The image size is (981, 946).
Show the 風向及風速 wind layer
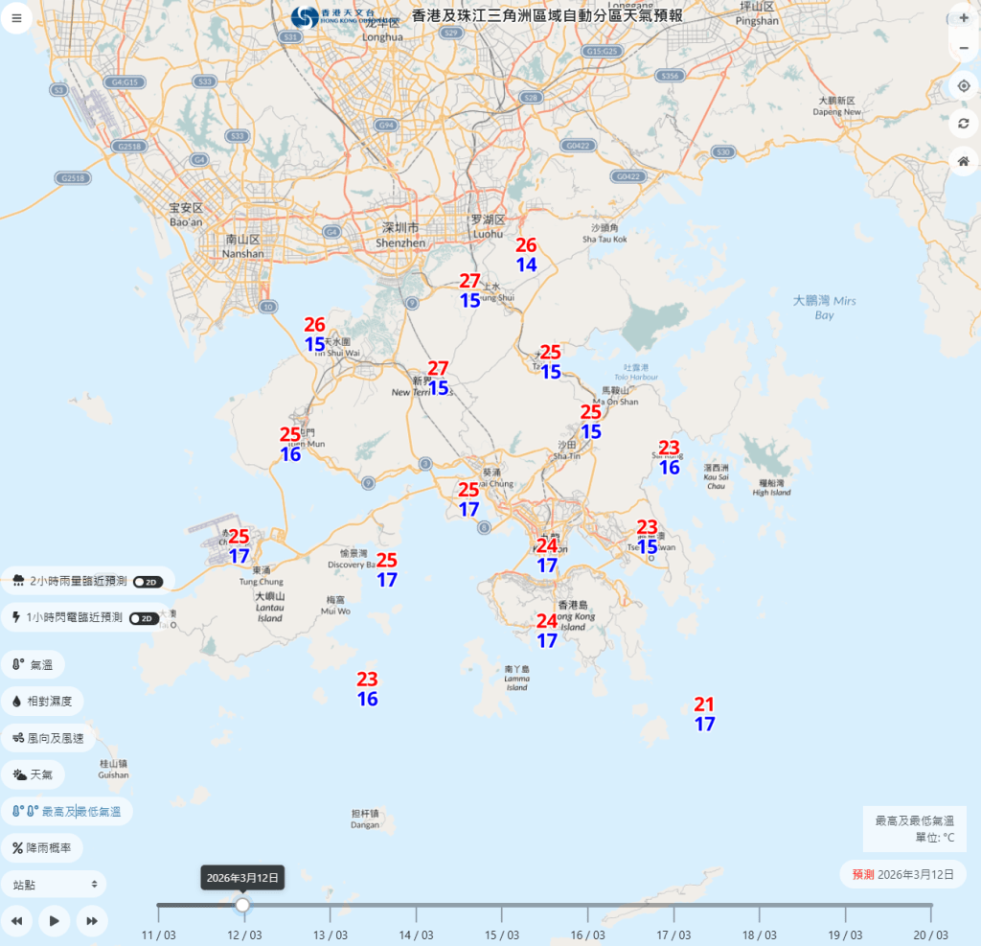click(x=48, y=738)
